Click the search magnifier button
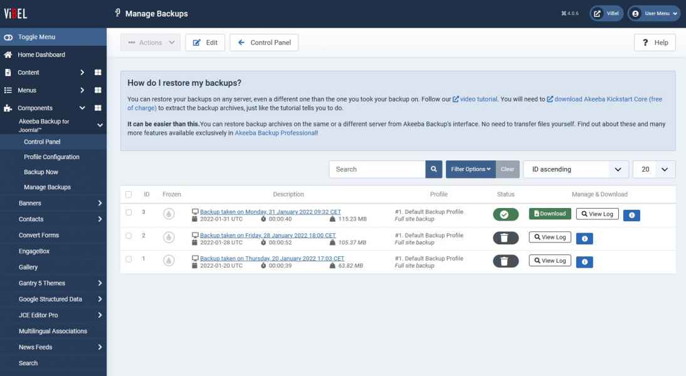 click(x=433, y=169)
